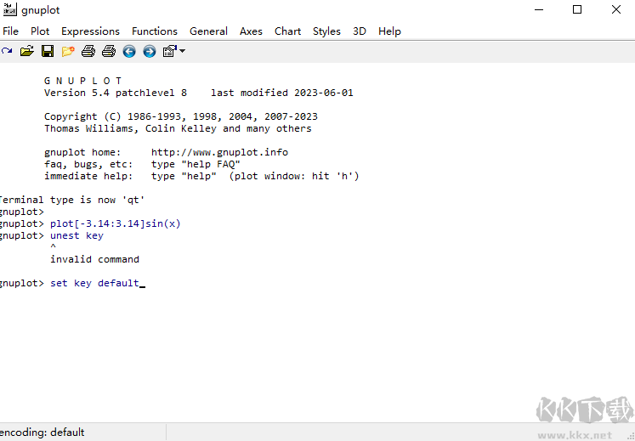635x441 pixels.
Task: Click the Chart menu item
Action: (287, 31)
